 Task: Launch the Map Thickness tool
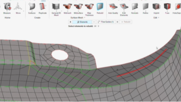coord(89,9)
